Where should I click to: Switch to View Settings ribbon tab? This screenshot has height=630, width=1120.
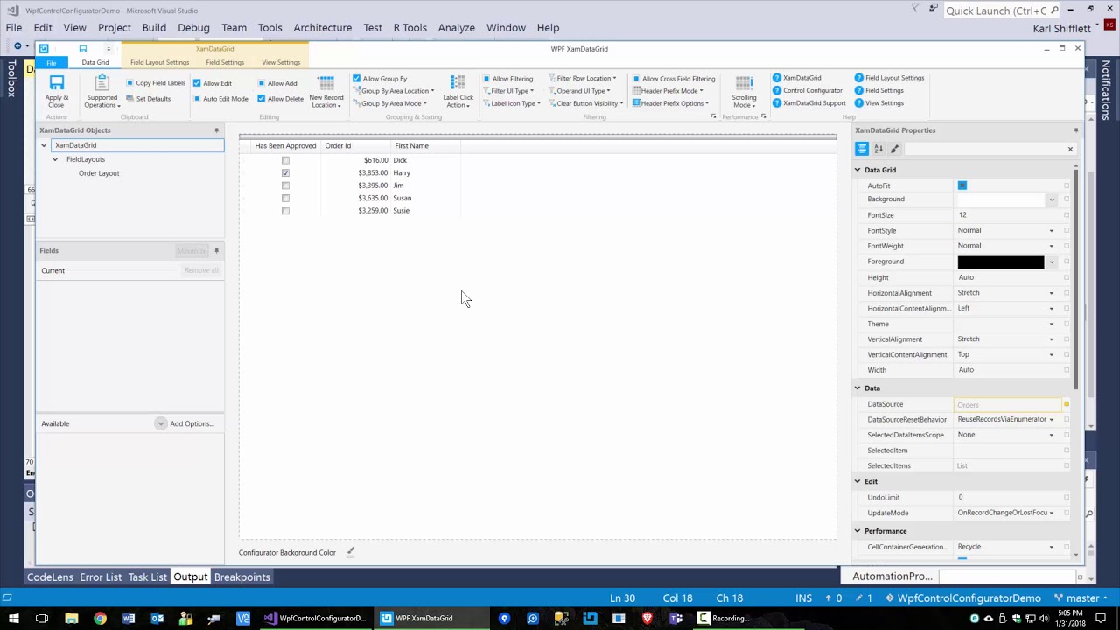[x=281, y=63]
